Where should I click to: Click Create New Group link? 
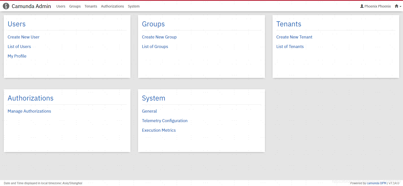(x=159, y=37)
